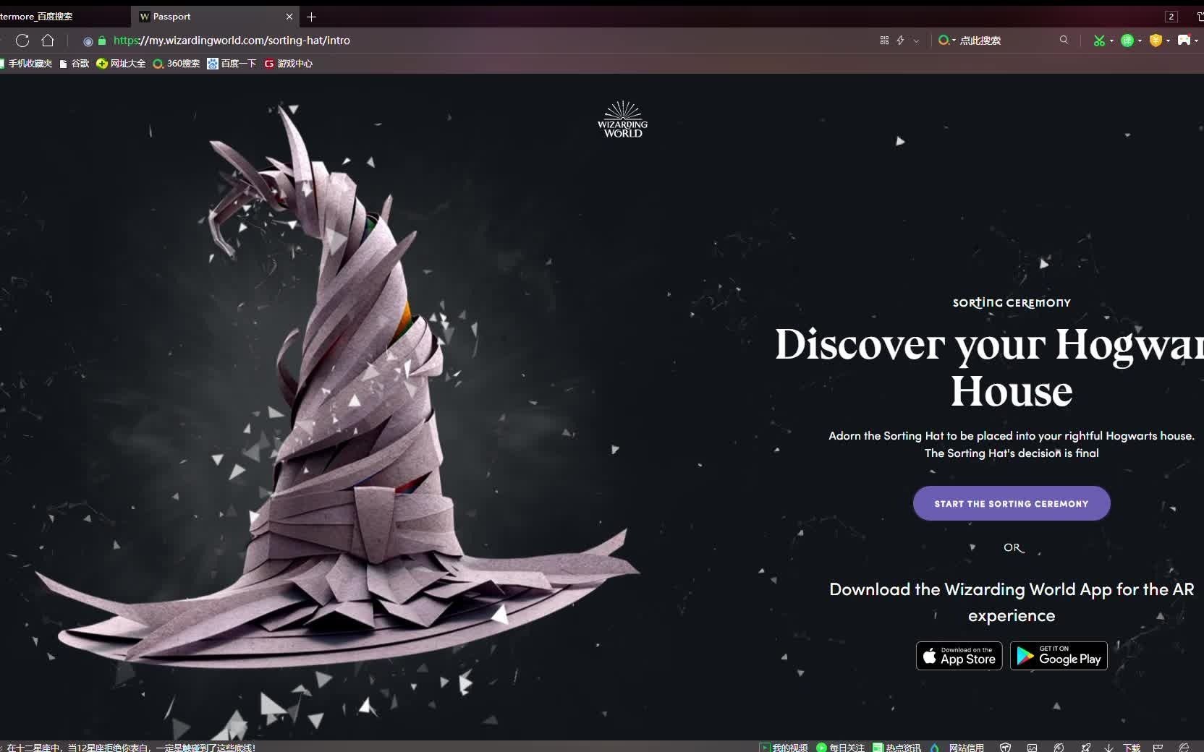The image size is (1204, 752).
Task: Start the Sorting Ceremony button
Action: (1012, 503)
